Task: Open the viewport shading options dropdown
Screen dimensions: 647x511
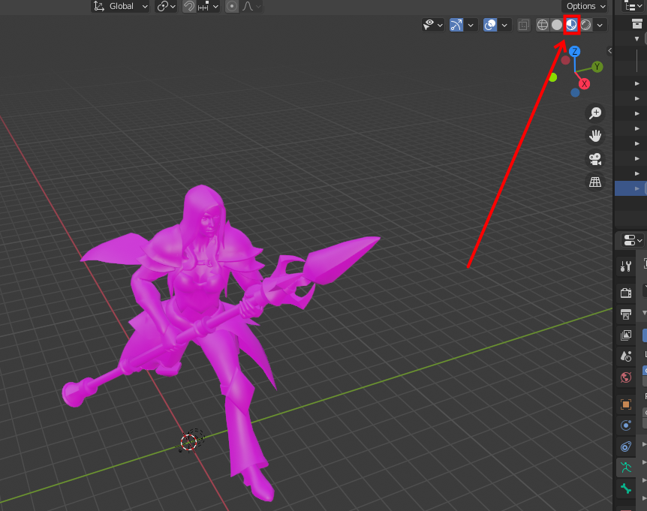Action: pyautogui.click(x=600, y=26)
